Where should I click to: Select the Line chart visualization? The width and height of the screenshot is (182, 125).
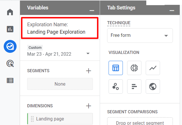[x=153, y=68]
